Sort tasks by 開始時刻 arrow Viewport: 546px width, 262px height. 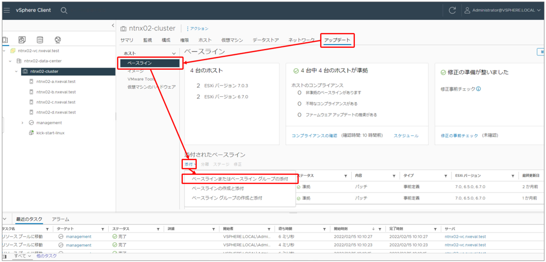(x=374, y=229)
